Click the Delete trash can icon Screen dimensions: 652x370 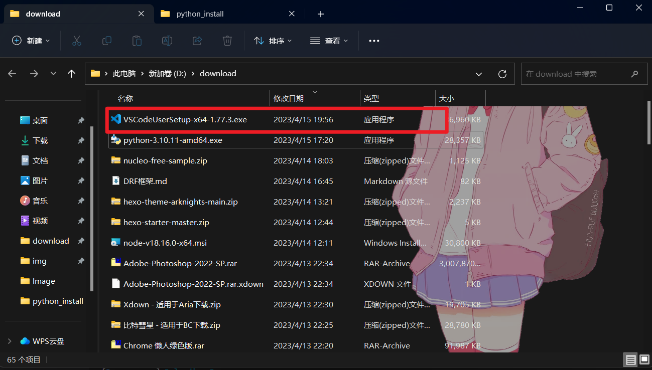pyautogui.click(x=227, y=41)
